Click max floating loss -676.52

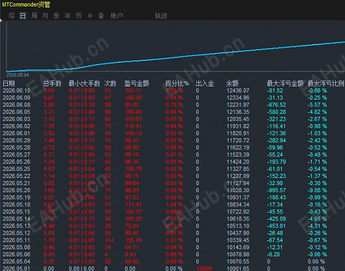click(276, 104)
